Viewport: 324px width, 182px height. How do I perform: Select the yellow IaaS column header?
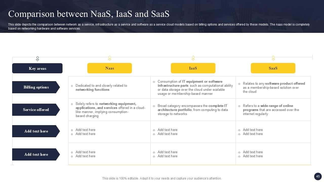(x=193, y=68)
